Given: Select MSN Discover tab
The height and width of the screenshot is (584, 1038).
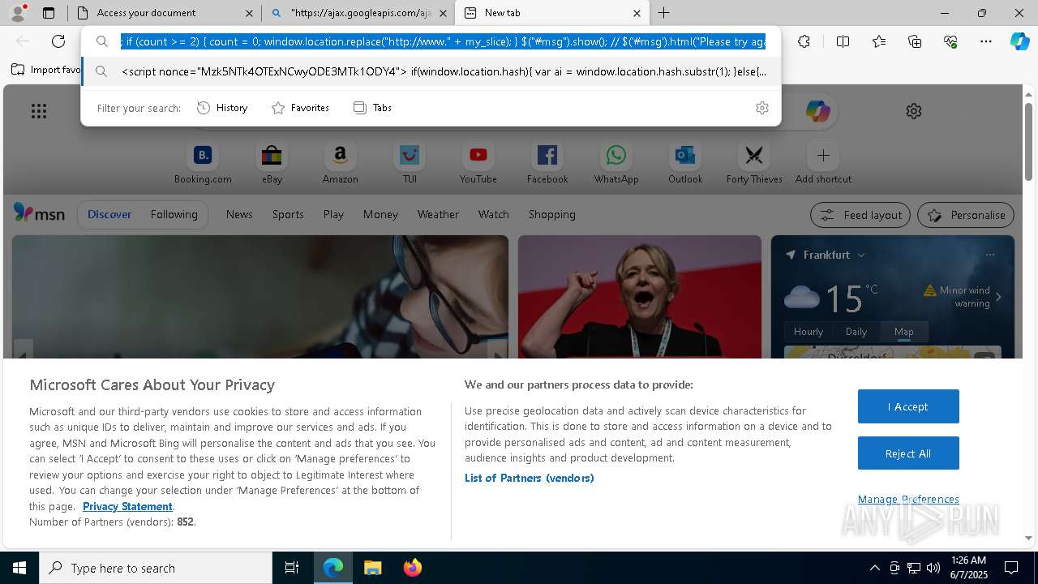Looking at the screenshot, I should click(109, 214).
